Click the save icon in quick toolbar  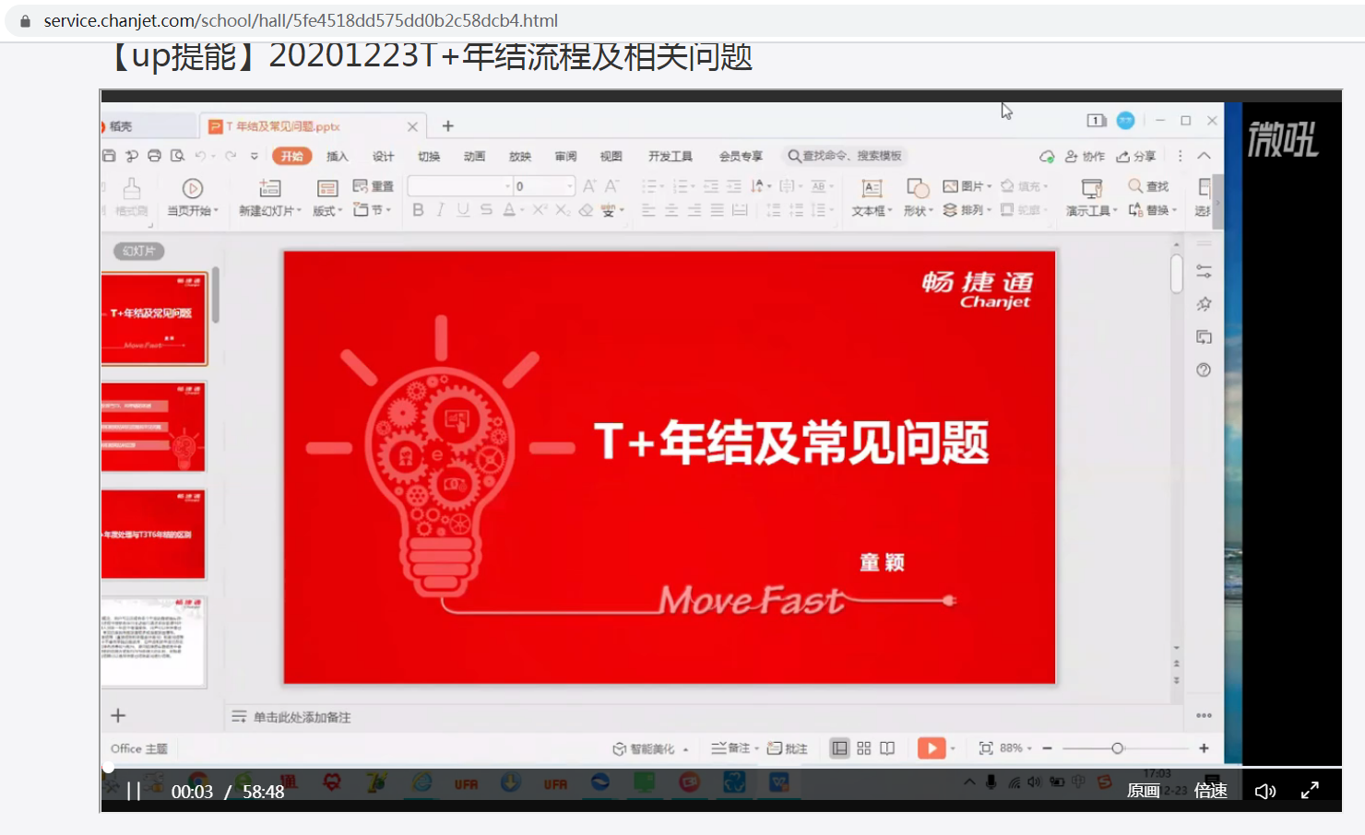[x=109, y=156]
